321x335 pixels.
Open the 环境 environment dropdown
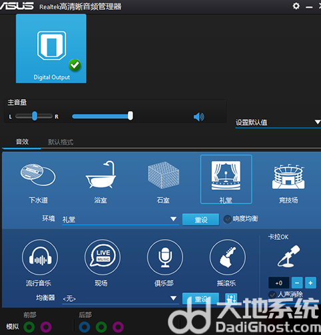tap(121, 219)
